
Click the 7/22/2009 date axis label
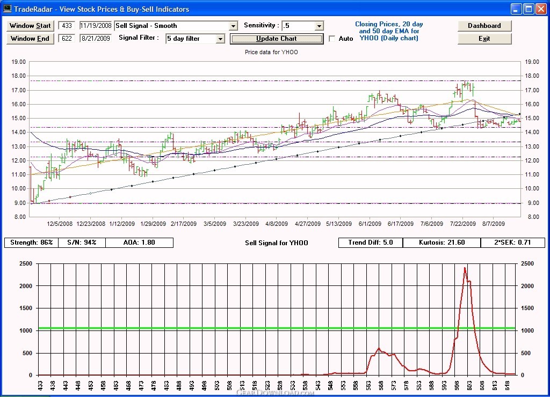tap(463, 224)
